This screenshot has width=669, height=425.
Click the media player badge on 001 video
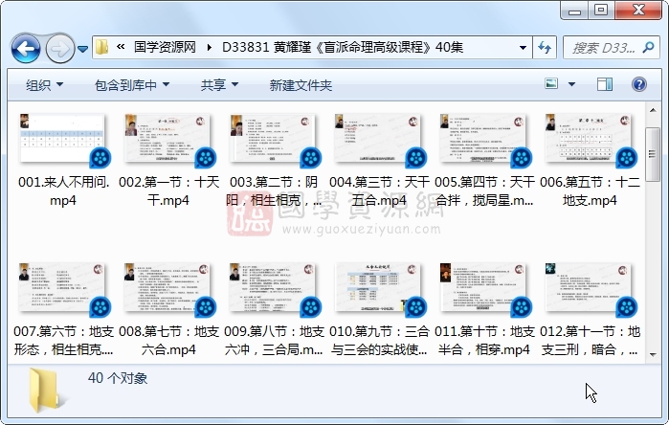coord(100,158)
